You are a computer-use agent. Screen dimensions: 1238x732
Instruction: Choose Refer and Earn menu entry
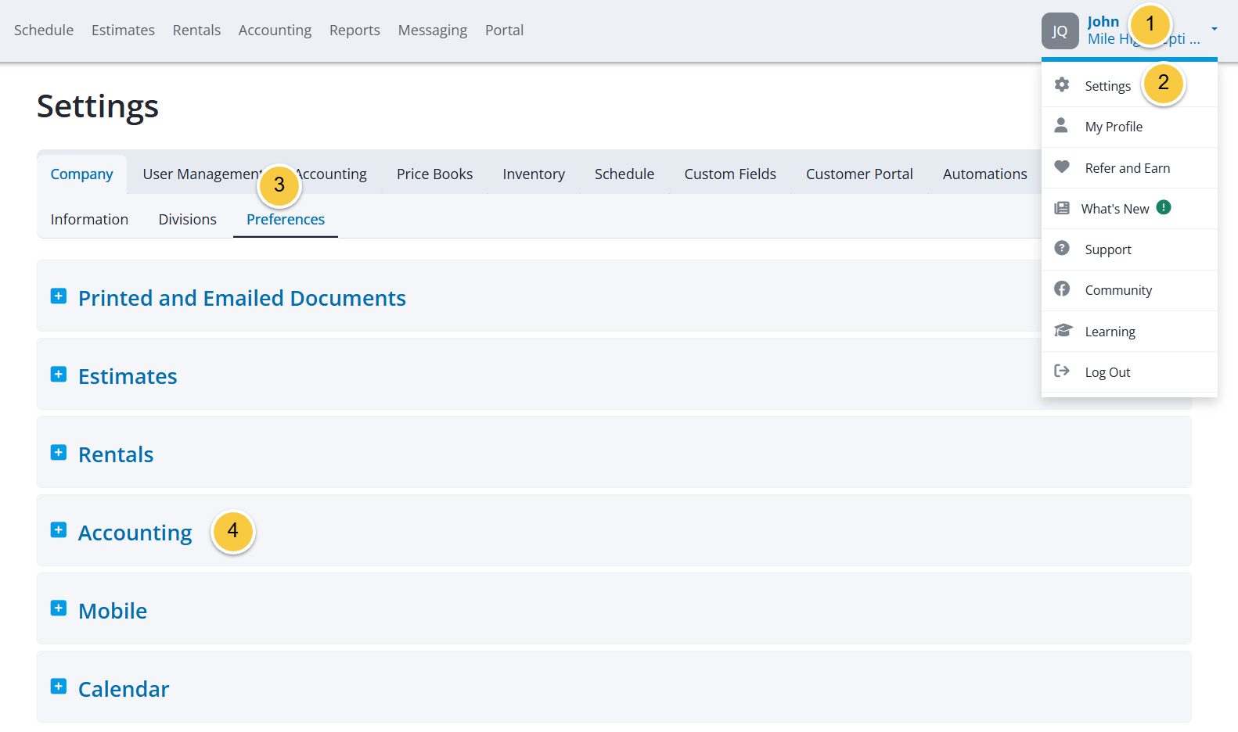(1129, 167)
